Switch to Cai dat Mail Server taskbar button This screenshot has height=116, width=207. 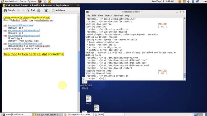47,115
